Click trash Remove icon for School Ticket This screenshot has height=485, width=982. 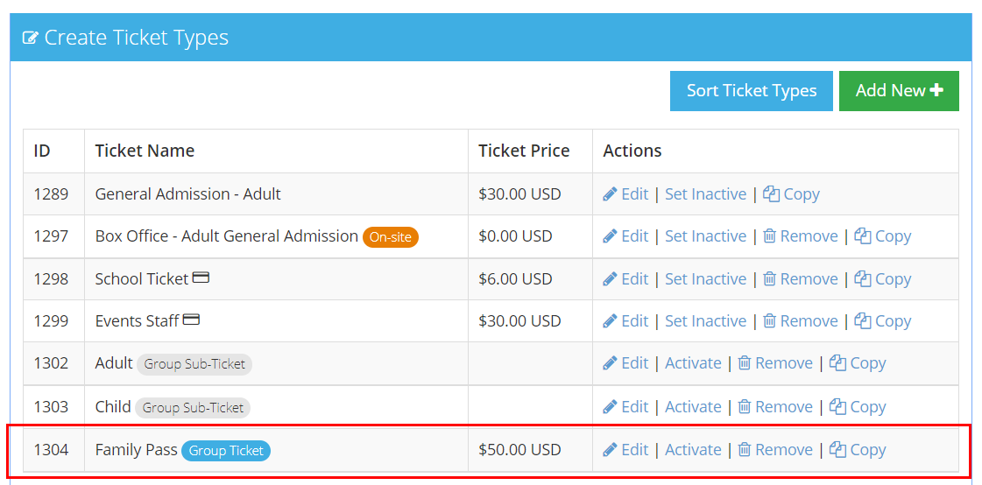(x=769, y=279)
